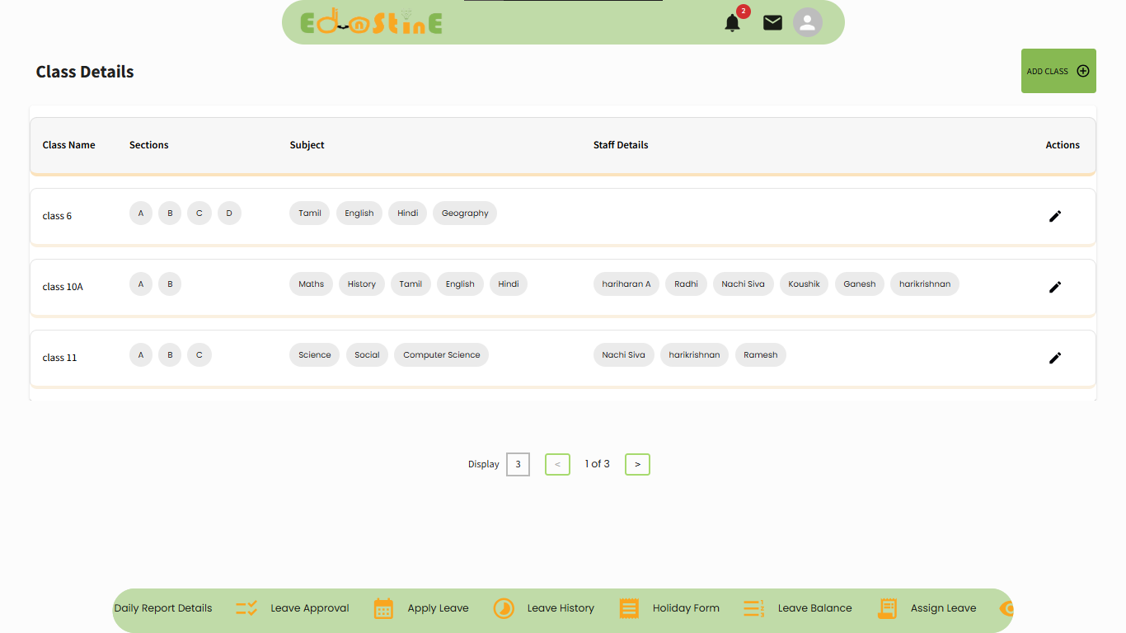The width and height of the screenshot is (1126, 633).
Task: Open the notifications bell icon
Action: click(732, 23)
